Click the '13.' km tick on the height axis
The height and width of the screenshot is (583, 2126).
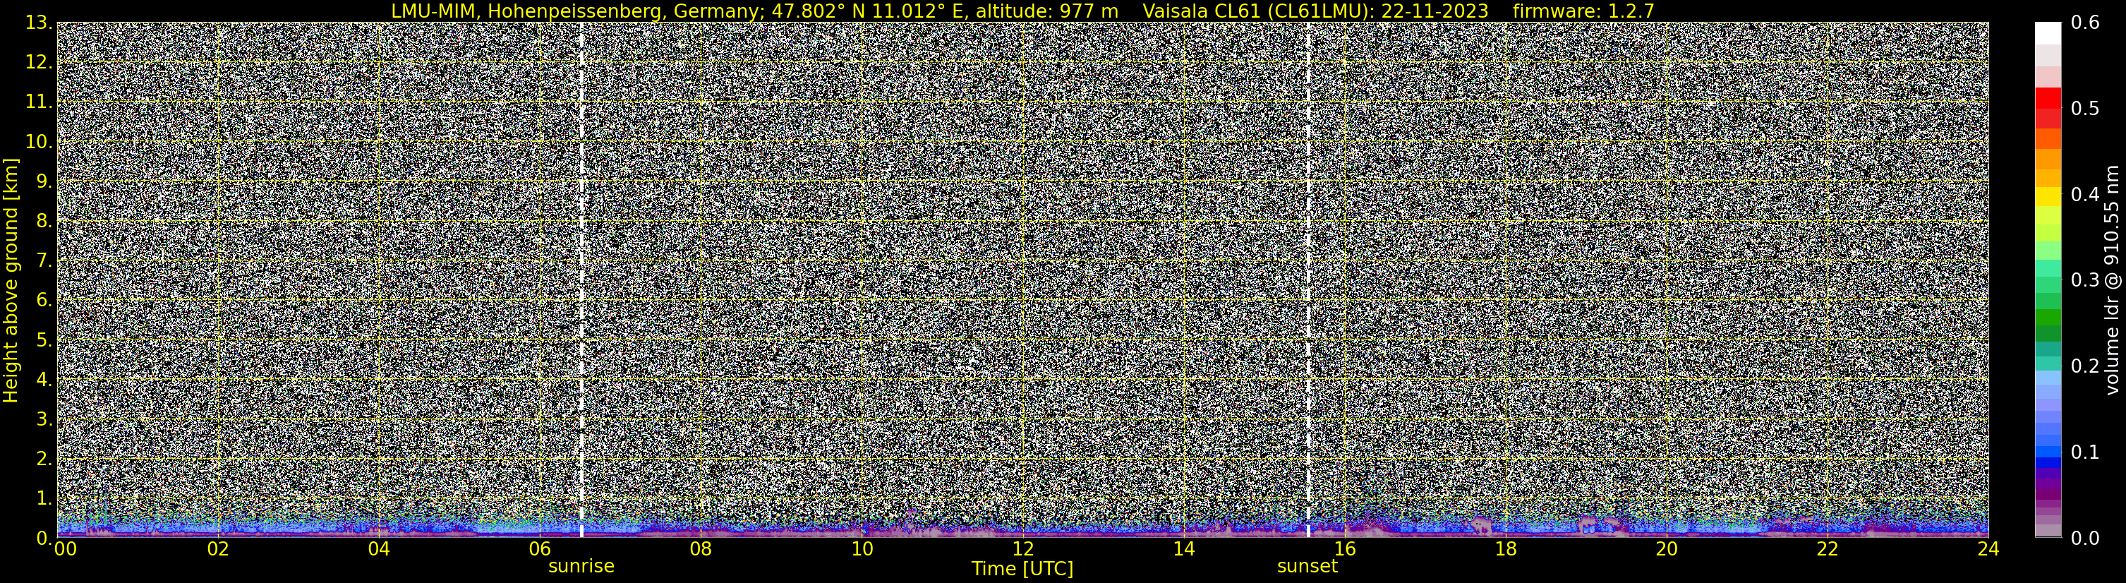pyautogui.click(x=39, y=23)
